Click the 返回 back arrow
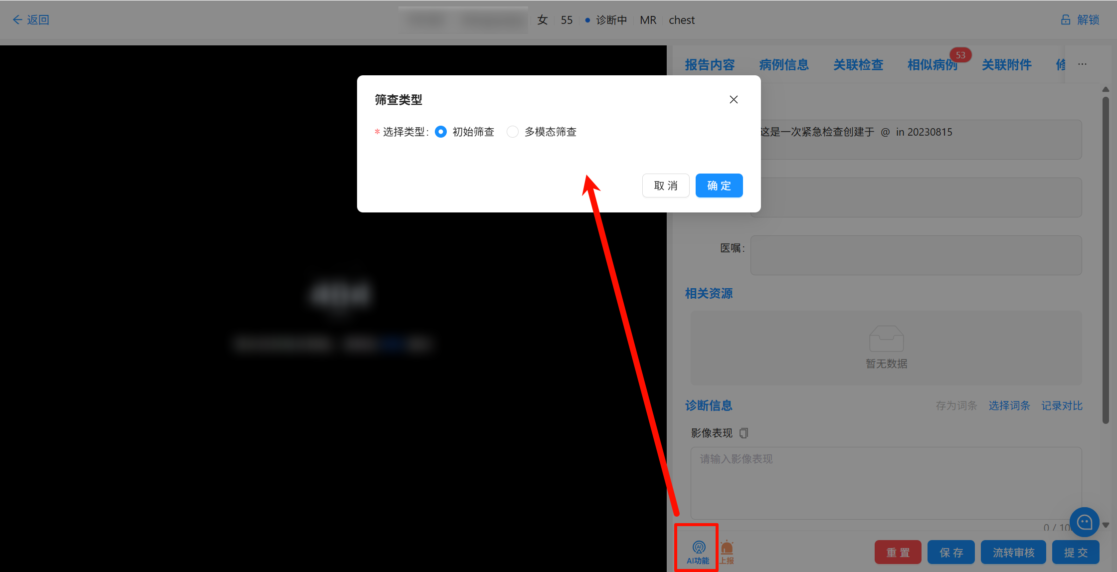Image resolution: width=1117 pixels, height=572 pixels. tap(17, 19)
